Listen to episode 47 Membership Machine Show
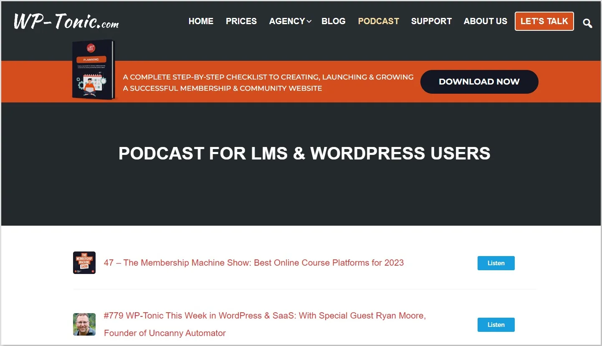Viewport: 602px width, 346px height. point(496,263)
